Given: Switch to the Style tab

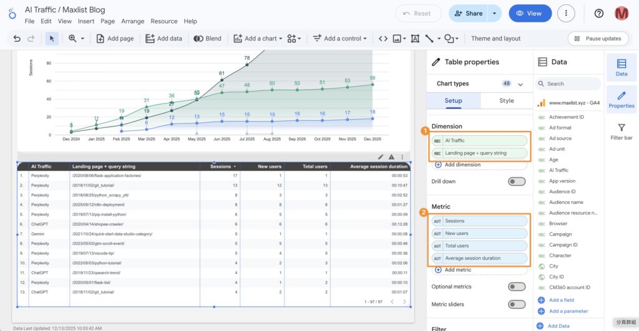Looking at the screenshot, I should [x=507, y=100].
